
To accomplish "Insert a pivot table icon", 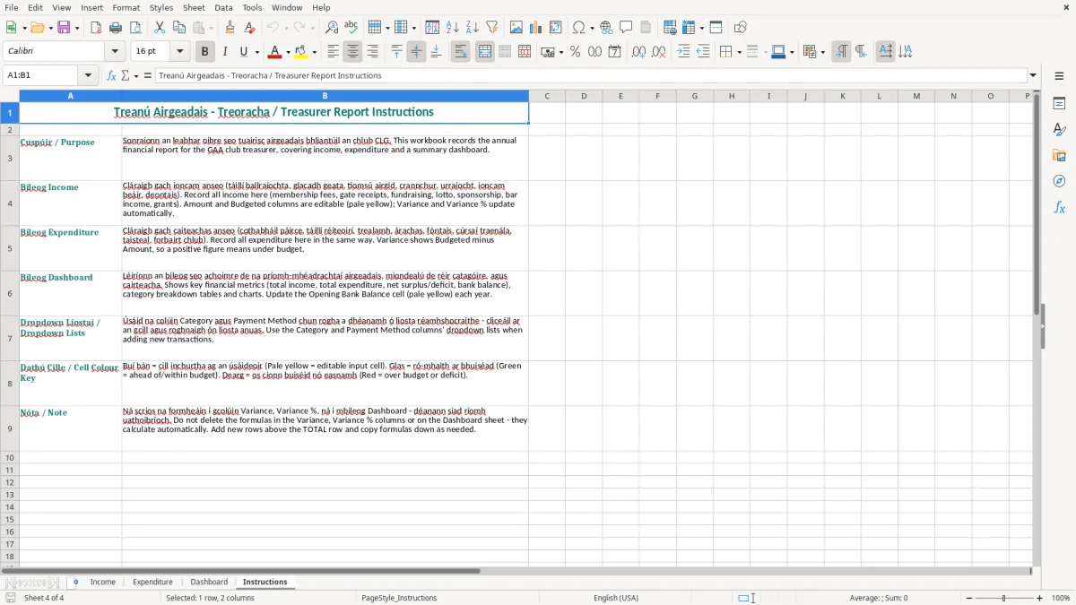I will (556, 28).
